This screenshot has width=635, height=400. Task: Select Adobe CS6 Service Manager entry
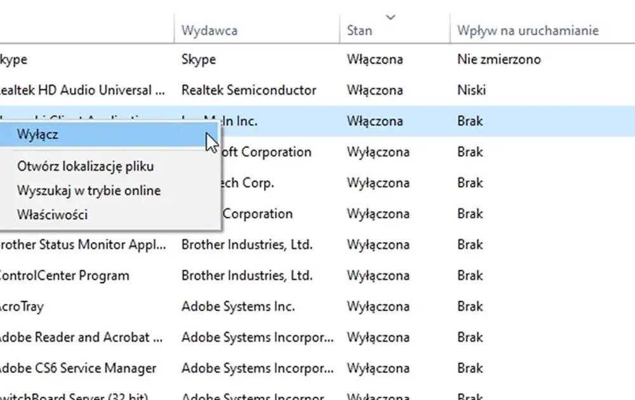tap(77, 368)
